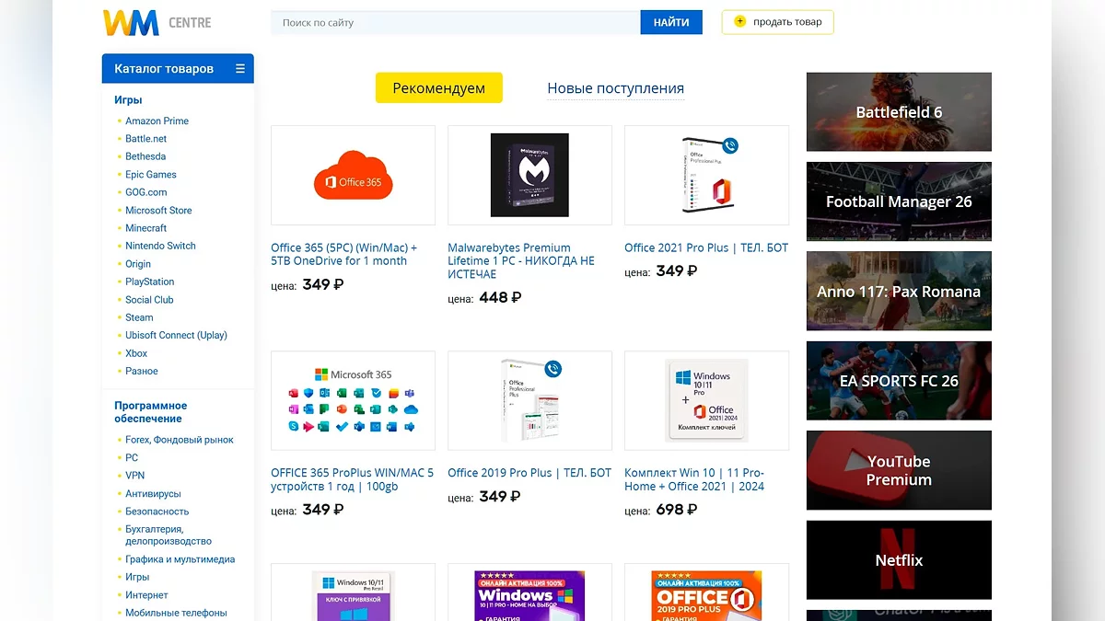The image size is (1105, 621).
Task: Click in the site search field
Action: click(x=456, y=22)
